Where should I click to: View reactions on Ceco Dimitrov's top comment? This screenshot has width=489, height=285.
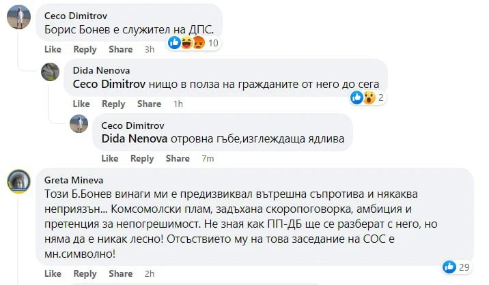tap(193, 43)
